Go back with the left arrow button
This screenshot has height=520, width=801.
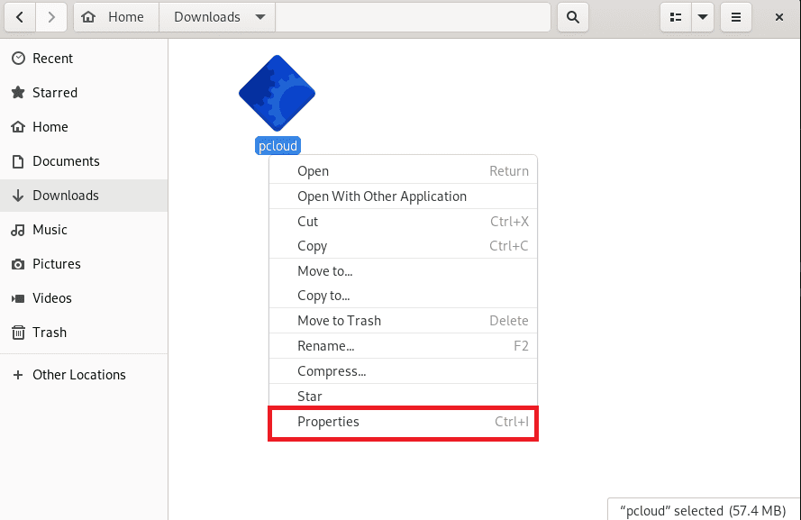click(x=20, y=17)
